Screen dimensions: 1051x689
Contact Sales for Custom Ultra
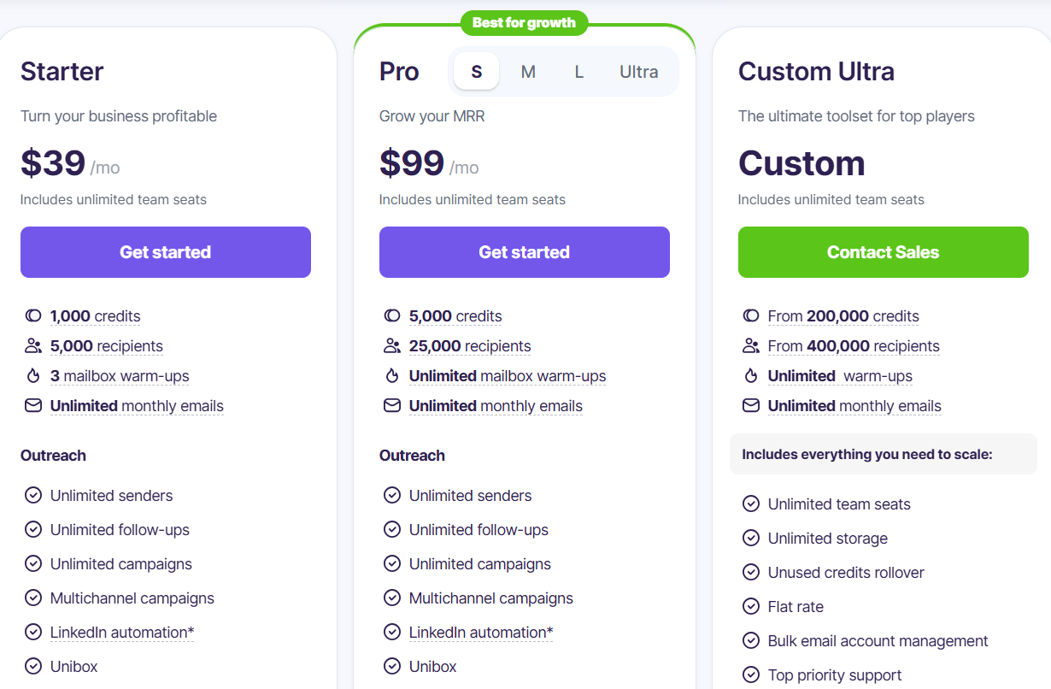883,252
